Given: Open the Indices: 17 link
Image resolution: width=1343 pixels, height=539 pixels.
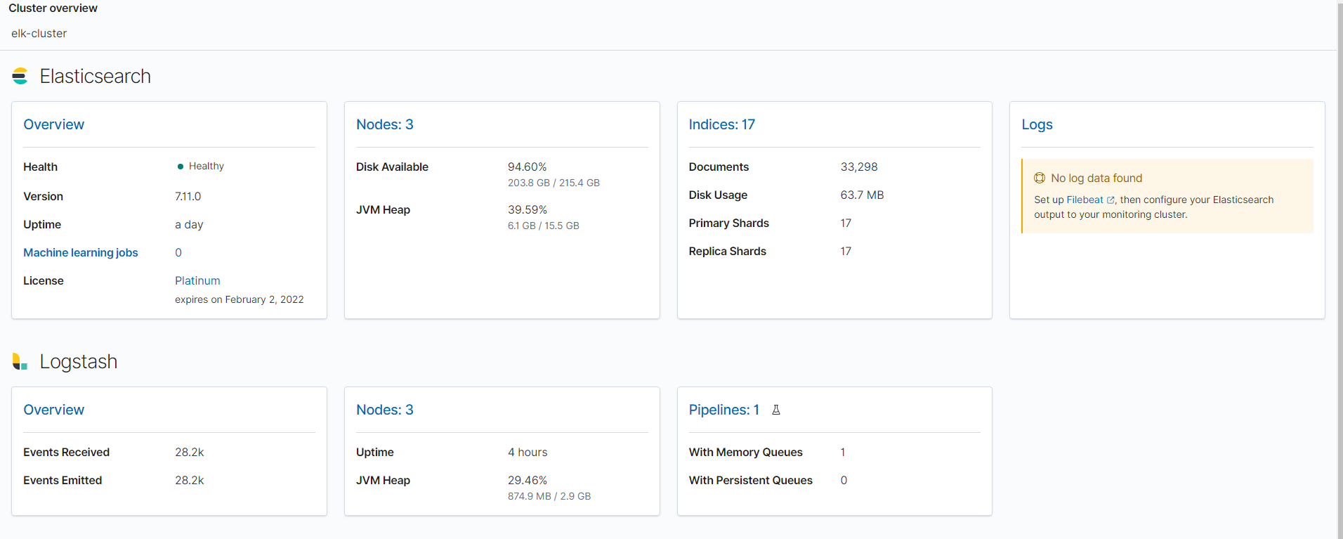Looking at the screenshot, I should 722,124.
